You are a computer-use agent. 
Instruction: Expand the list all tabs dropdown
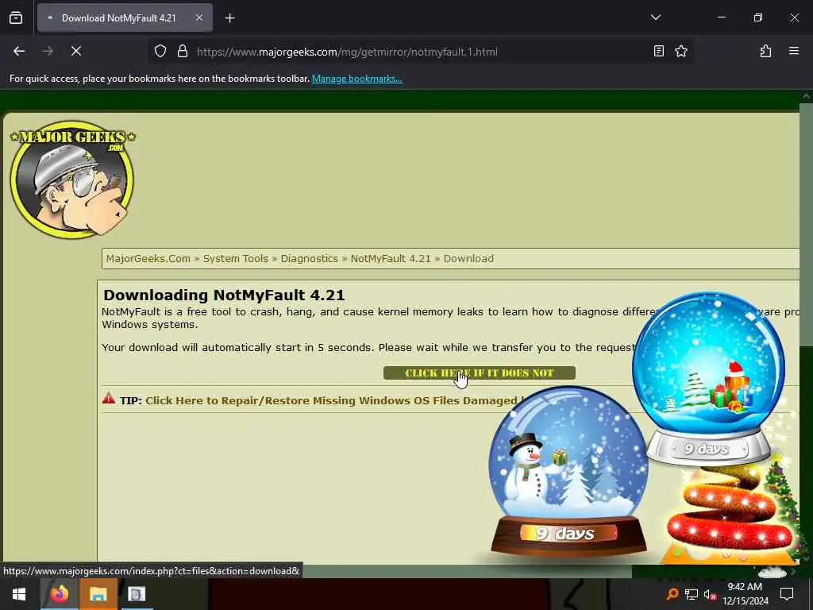(x=655, y=17)
